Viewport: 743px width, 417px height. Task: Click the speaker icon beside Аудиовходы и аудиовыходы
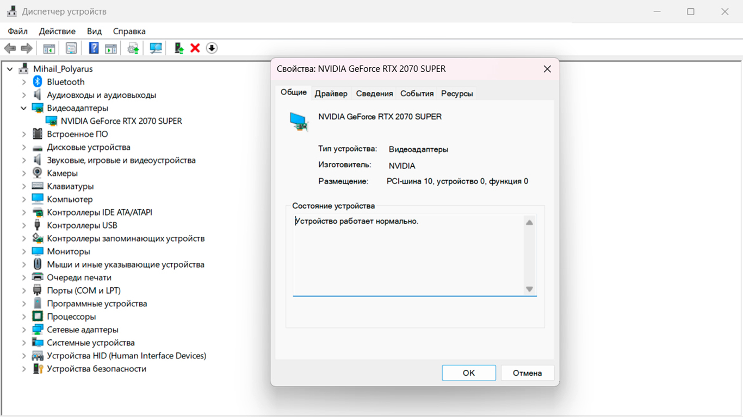click(38, 95)
